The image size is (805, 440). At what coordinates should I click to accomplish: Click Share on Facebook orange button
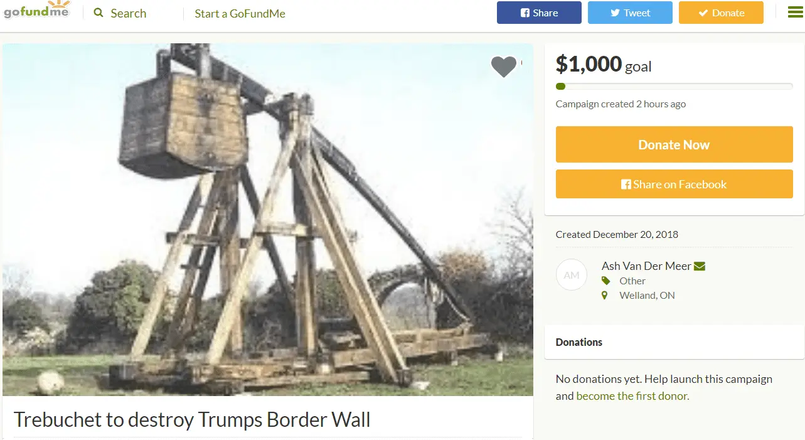(x=674, y=184)
